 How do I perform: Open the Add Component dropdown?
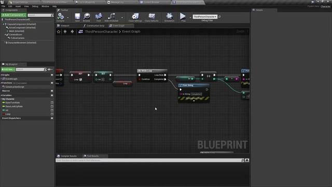14,15
